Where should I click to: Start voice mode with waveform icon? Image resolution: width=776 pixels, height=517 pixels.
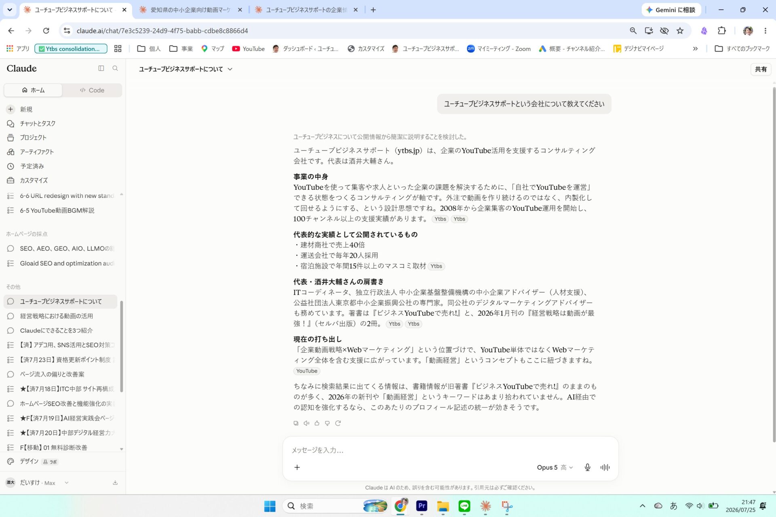tap(605, 467)
